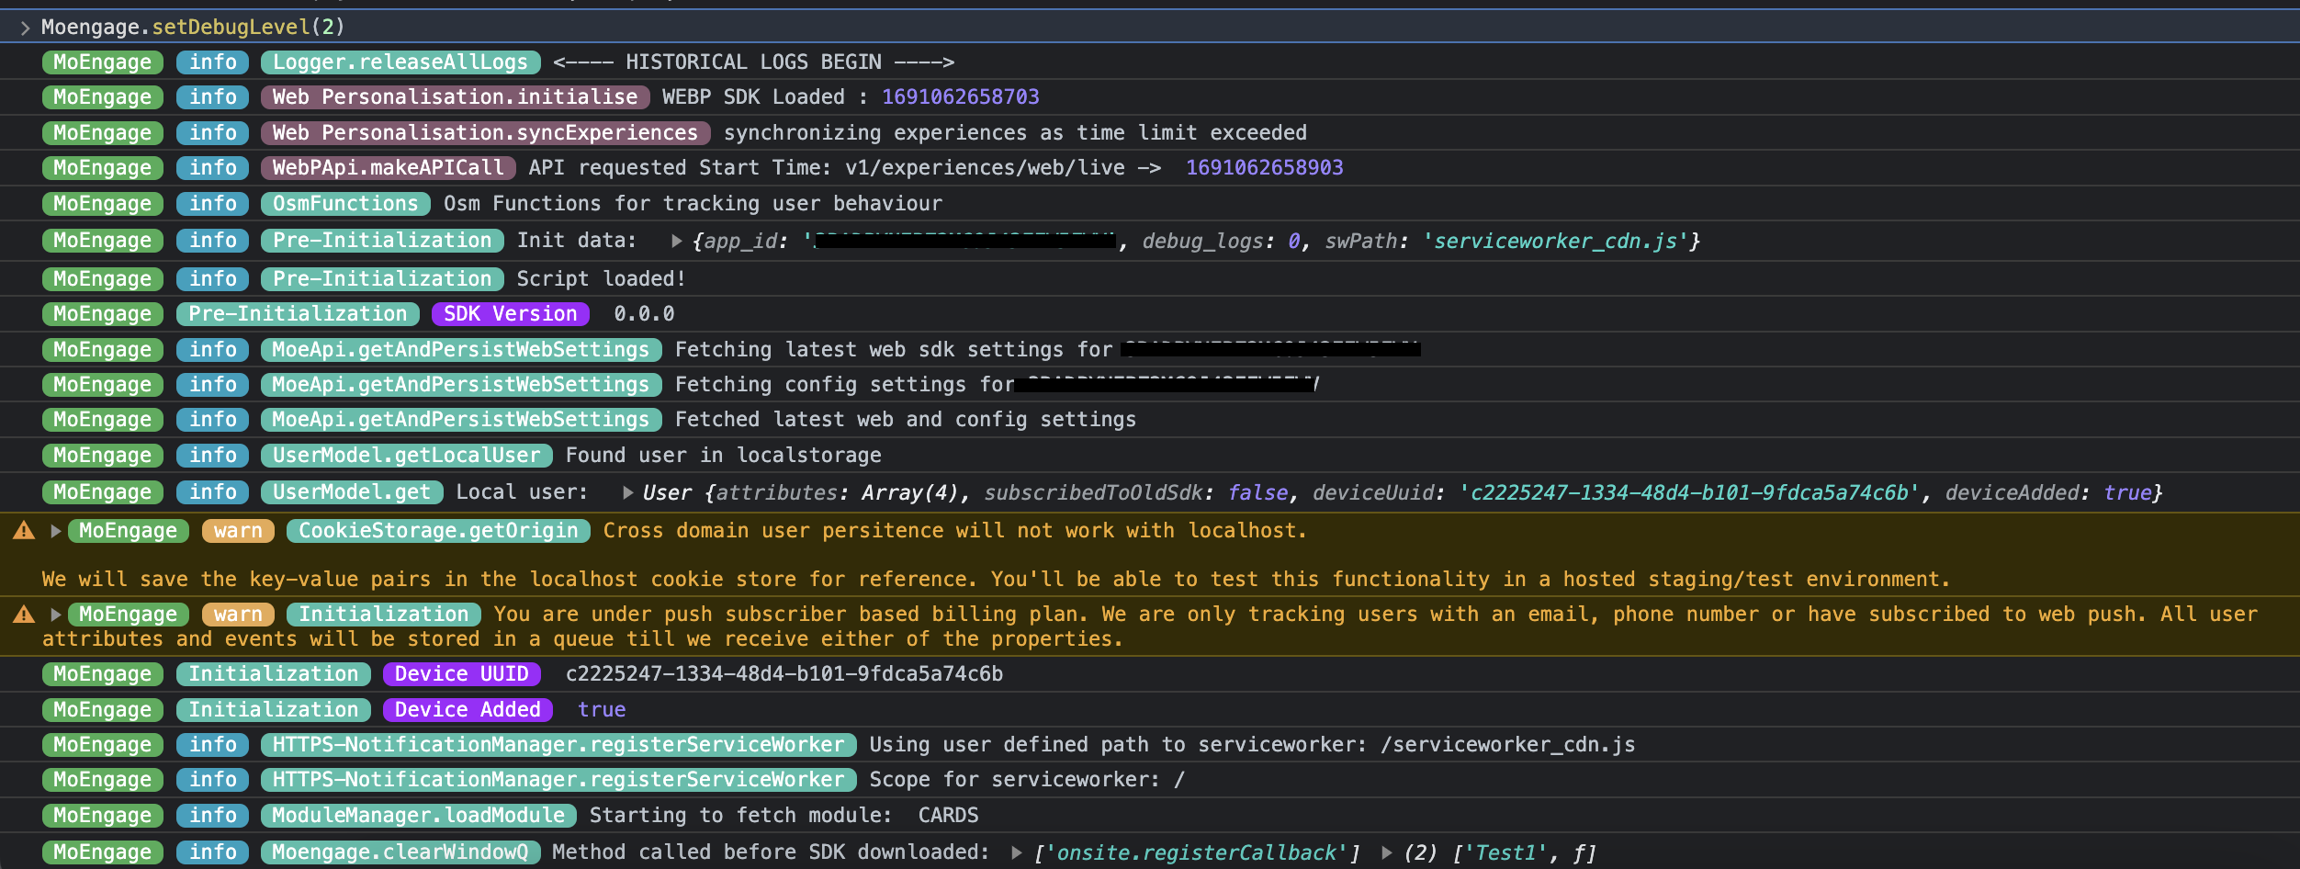Click the orange warn badge for CookieStorage
Viewport: 2300px width, 869px height.
click(x=239, y=531)
